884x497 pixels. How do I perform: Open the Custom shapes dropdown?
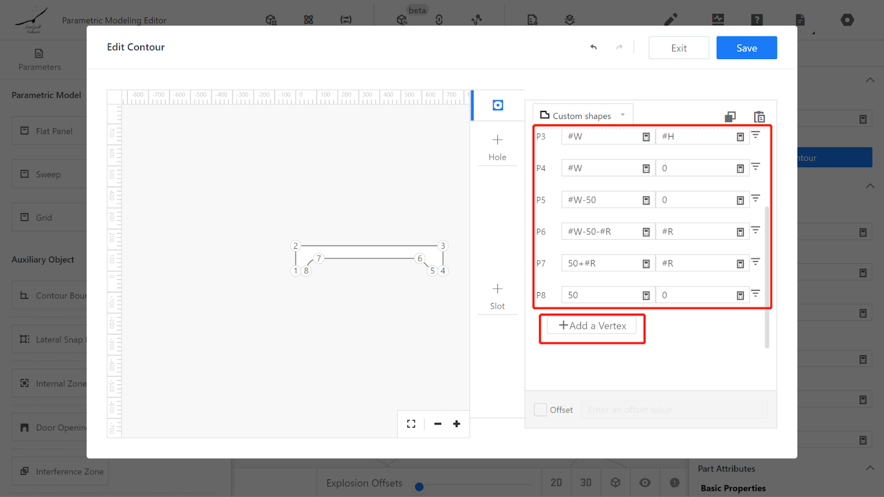pyautogui.click(x=583, y=115)
